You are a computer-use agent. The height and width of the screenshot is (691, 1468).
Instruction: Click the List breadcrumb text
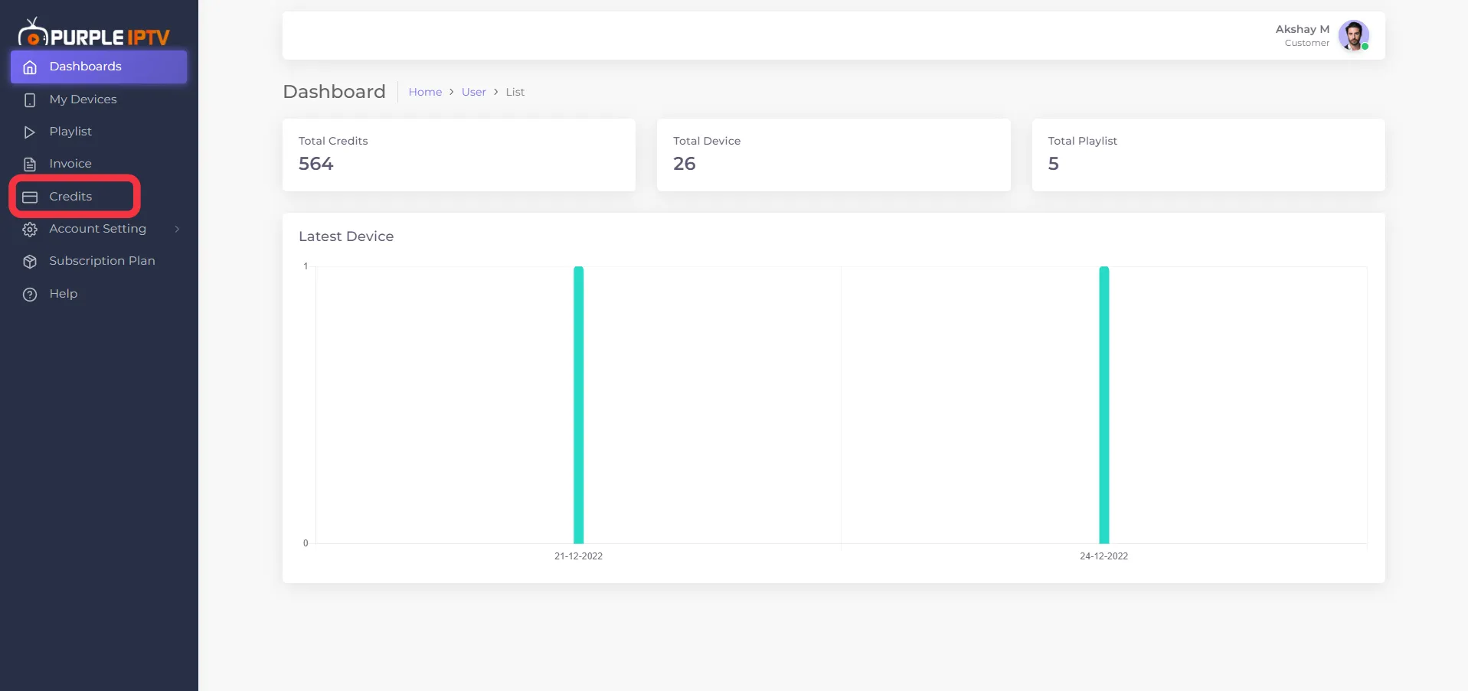point(515,92)
